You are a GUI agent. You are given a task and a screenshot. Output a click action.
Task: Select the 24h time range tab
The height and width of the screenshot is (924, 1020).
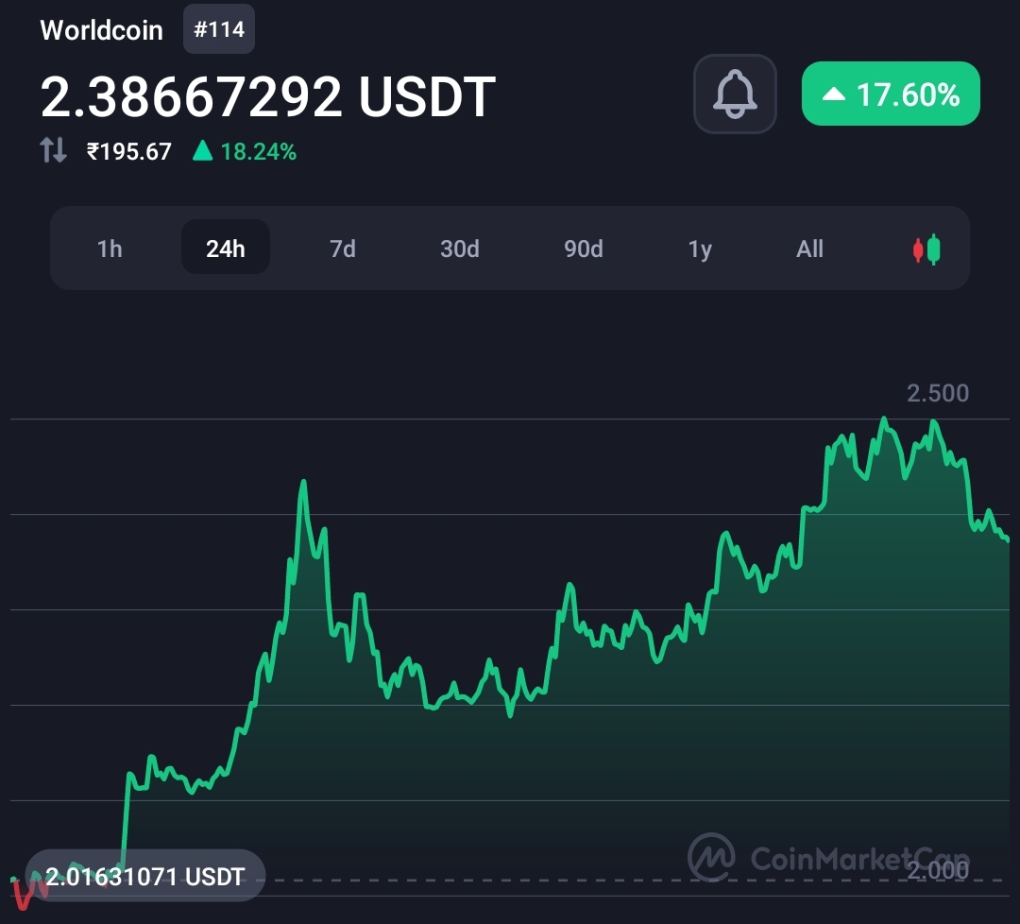point(225,248)
